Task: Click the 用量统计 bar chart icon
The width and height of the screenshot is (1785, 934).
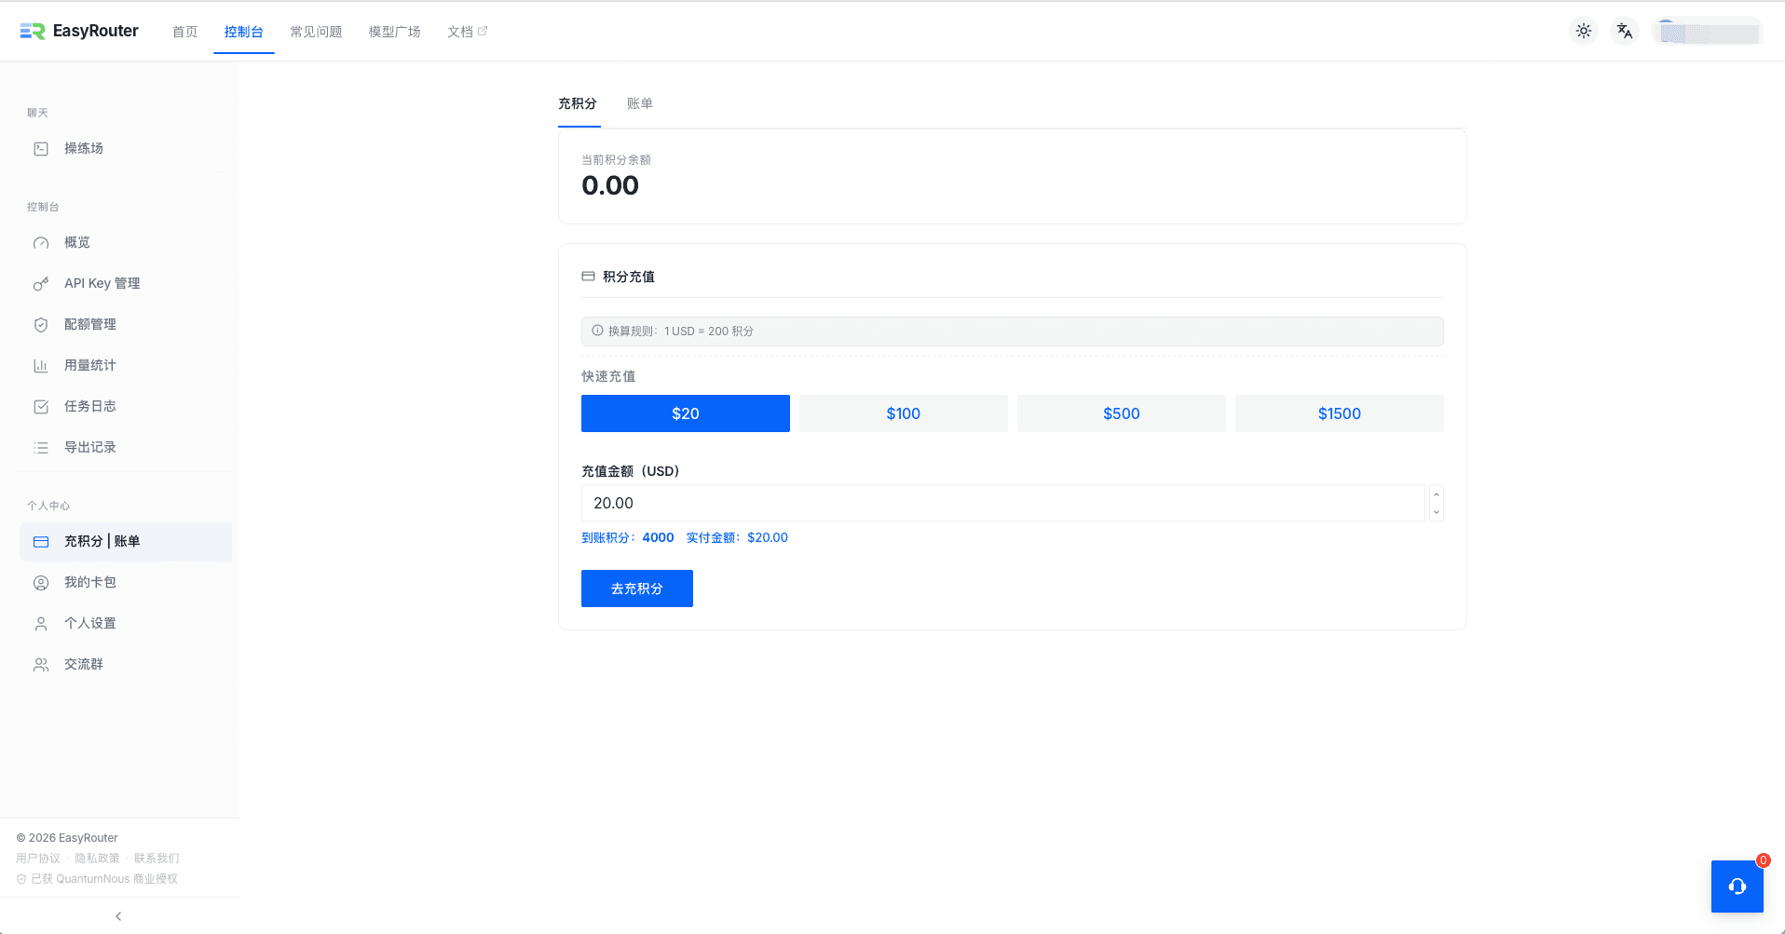Action: (x=41, y=366)
